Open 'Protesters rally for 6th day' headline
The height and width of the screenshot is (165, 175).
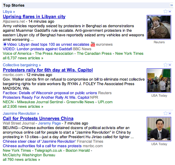(x=48, y=70)
